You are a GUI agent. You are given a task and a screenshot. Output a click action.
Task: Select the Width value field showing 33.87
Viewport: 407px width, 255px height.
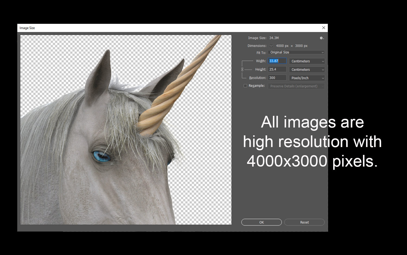coord(277,61)
